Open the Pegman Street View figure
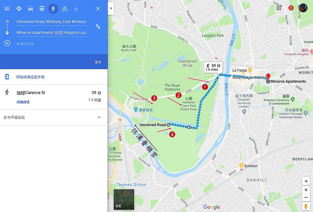The height and width of the screenshot is (212, 313). 306,206
